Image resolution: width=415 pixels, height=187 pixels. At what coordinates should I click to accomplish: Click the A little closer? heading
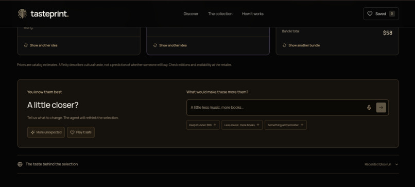pos(53,105)
